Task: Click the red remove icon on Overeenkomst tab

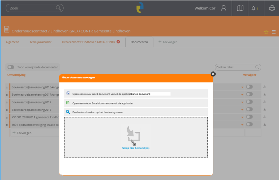Action: point(118,42)
